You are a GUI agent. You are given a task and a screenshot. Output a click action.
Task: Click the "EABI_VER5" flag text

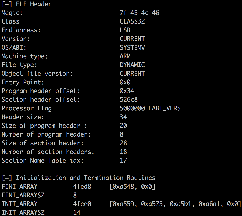(x=164, y=108)
